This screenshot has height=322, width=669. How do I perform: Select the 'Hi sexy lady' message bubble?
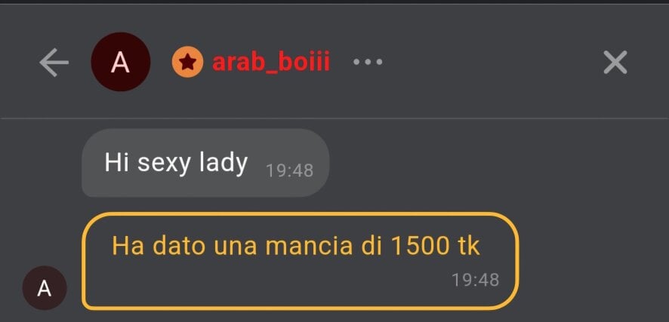tap(205, 163)
